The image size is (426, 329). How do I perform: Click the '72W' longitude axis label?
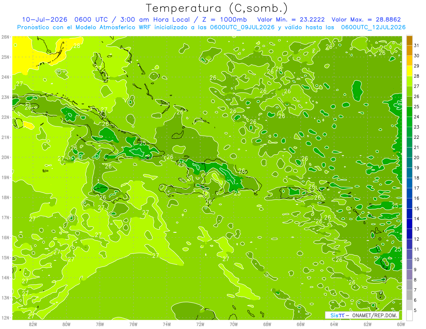(x=200, y=324)
